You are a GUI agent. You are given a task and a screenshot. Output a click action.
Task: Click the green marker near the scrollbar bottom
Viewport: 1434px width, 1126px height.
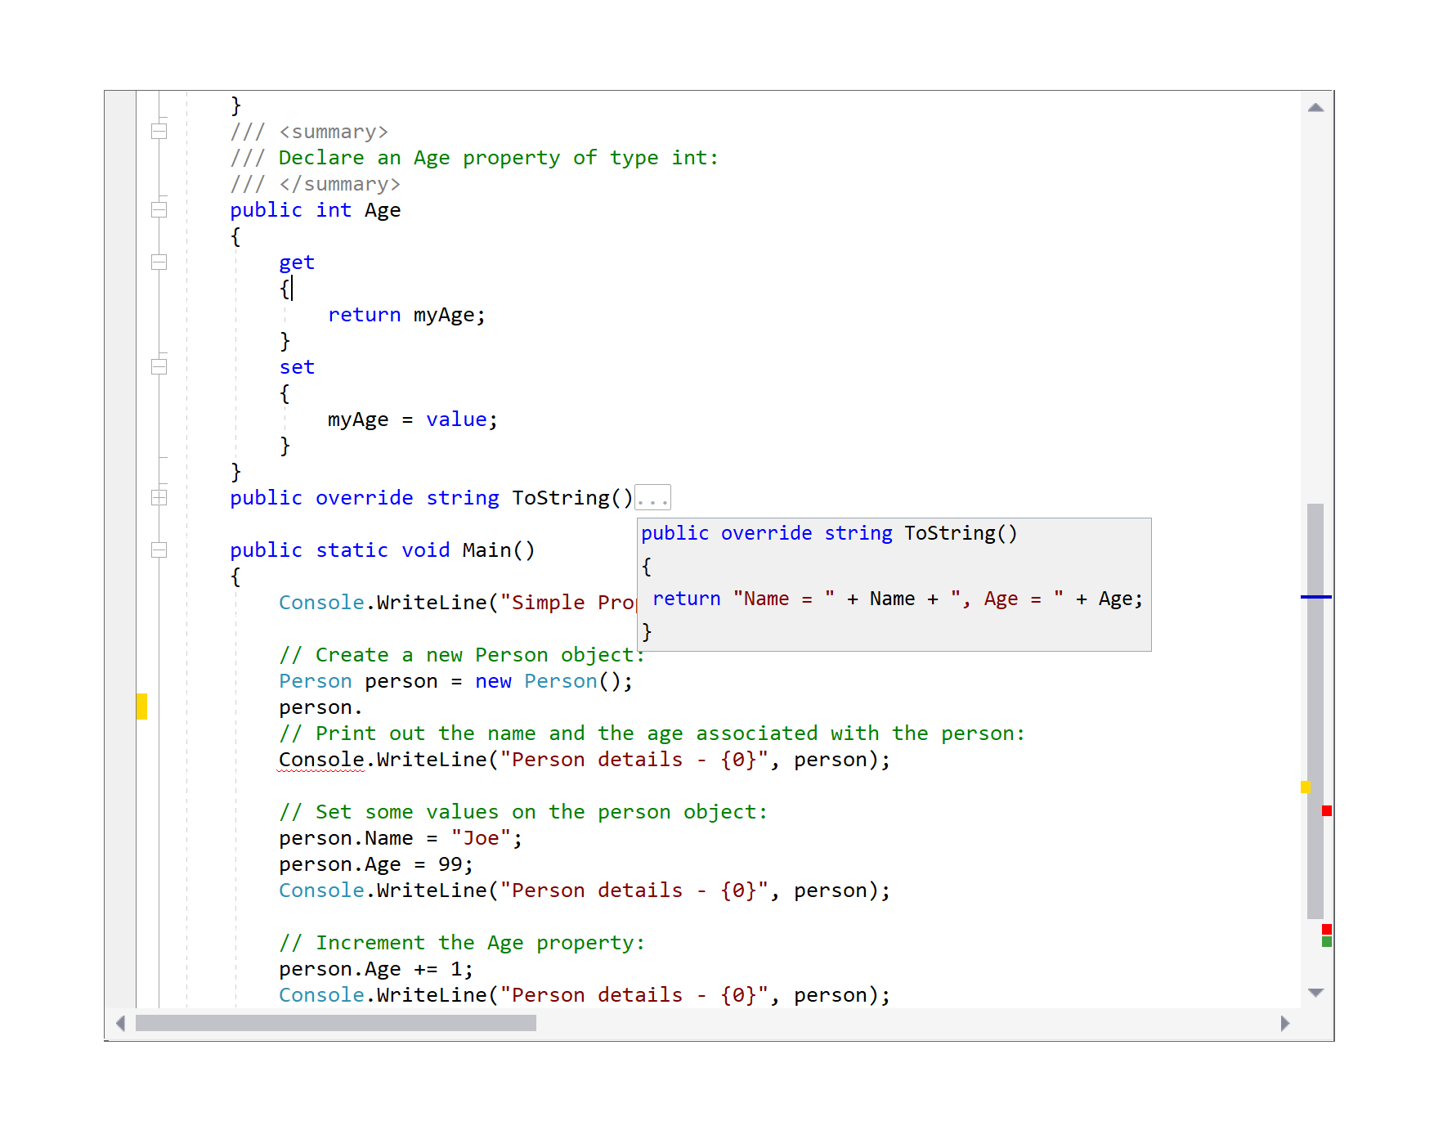coord(1326,941)
